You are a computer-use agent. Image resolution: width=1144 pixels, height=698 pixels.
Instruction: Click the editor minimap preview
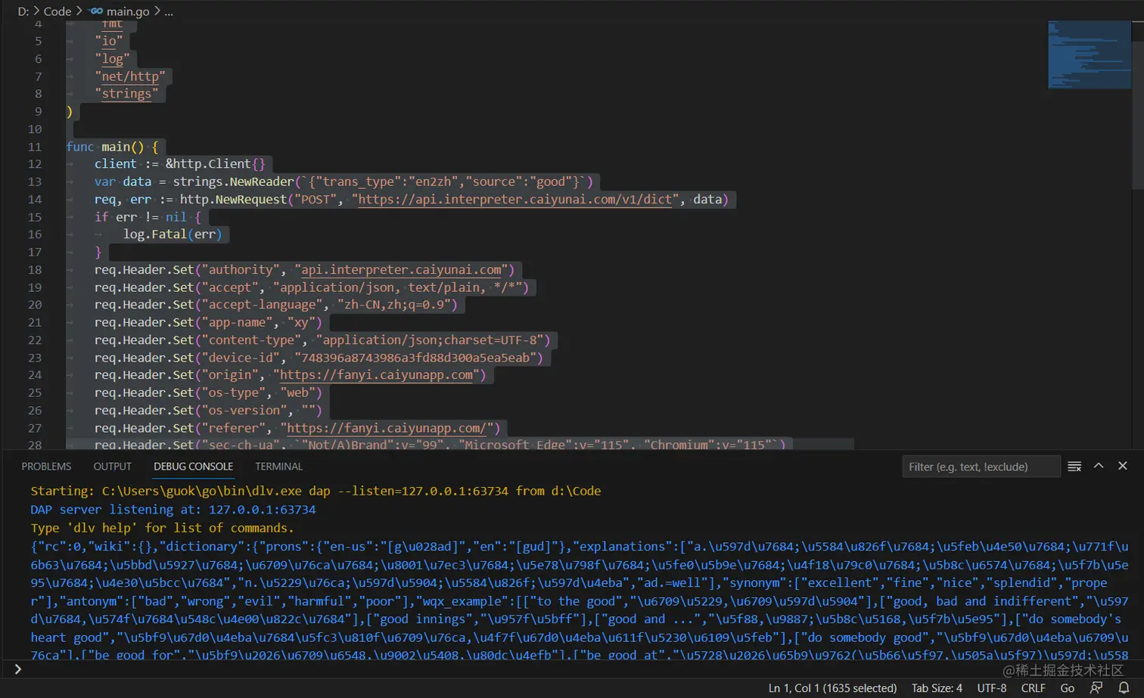1089,54
